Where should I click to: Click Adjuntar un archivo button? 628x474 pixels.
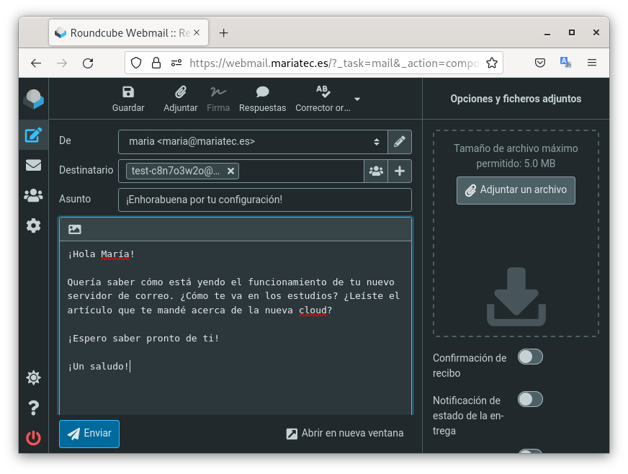(x=516, y=190)
